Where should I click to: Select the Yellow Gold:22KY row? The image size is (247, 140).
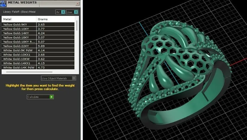coord(38,46)
